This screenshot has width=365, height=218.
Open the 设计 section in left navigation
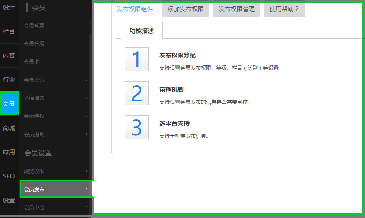[9, 7]
